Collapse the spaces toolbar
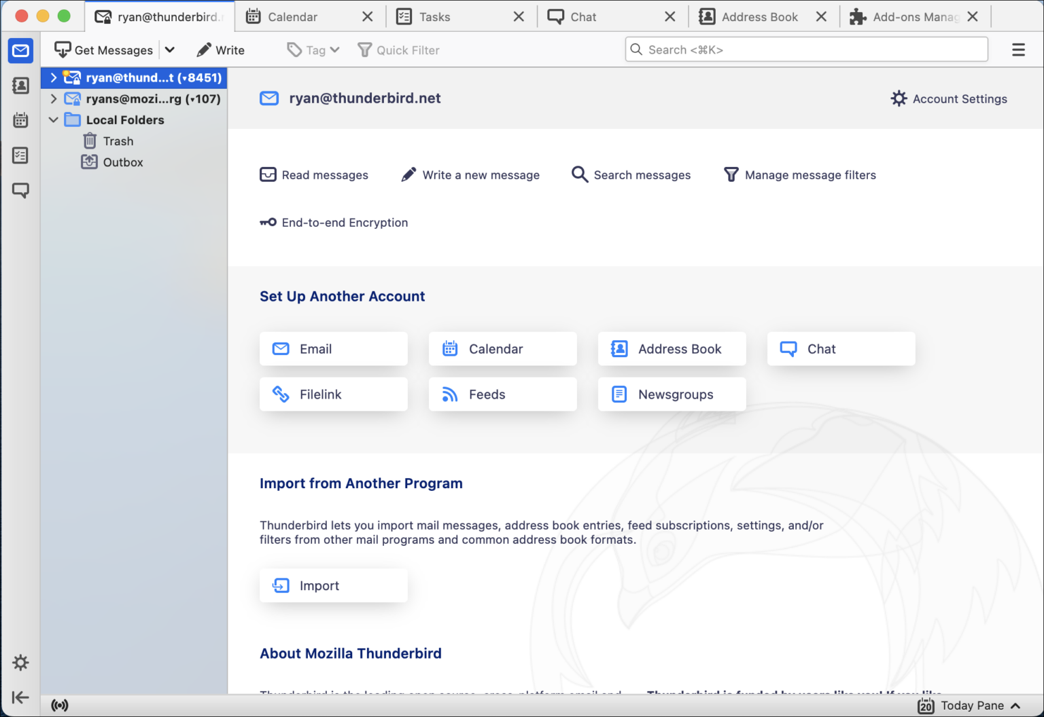 20,697
